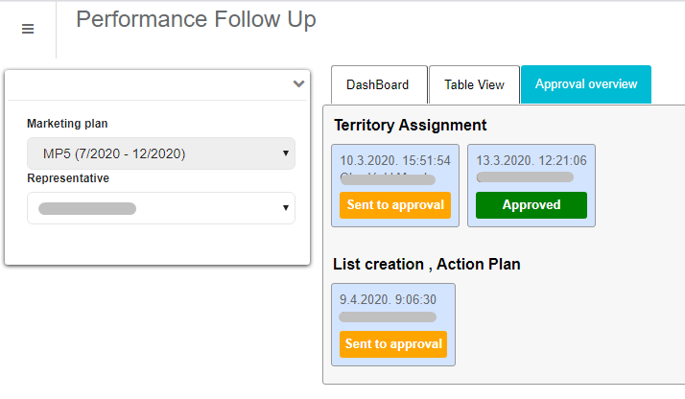Viewport: 685px width, 399px height.
Task: Open the hamburger navigation menu
Action: pos(28,29)
